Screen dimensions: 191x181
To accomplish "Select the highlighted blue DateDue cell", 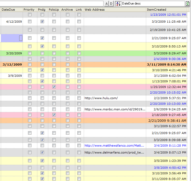I will coord(12,38).
